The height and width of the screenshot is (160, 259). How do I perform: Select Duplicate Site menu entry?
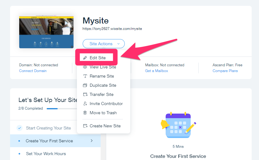click(x=103, y=85)
